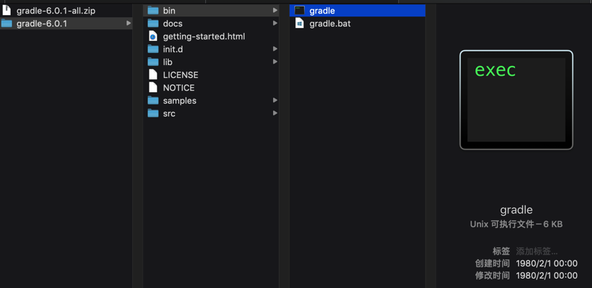Click the exec preview thumbnail
The height and width of the screenshot is (288, 592).
[516, 100]
